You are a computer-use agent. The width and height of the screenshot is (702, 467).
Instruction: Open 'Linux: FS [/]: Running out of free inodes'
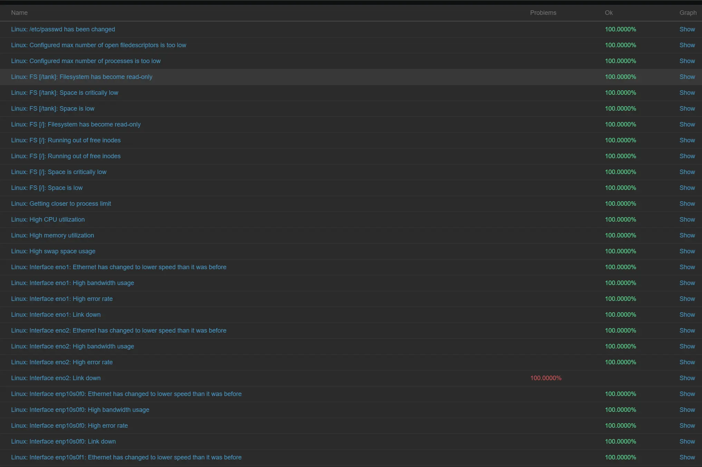(65, 140)
